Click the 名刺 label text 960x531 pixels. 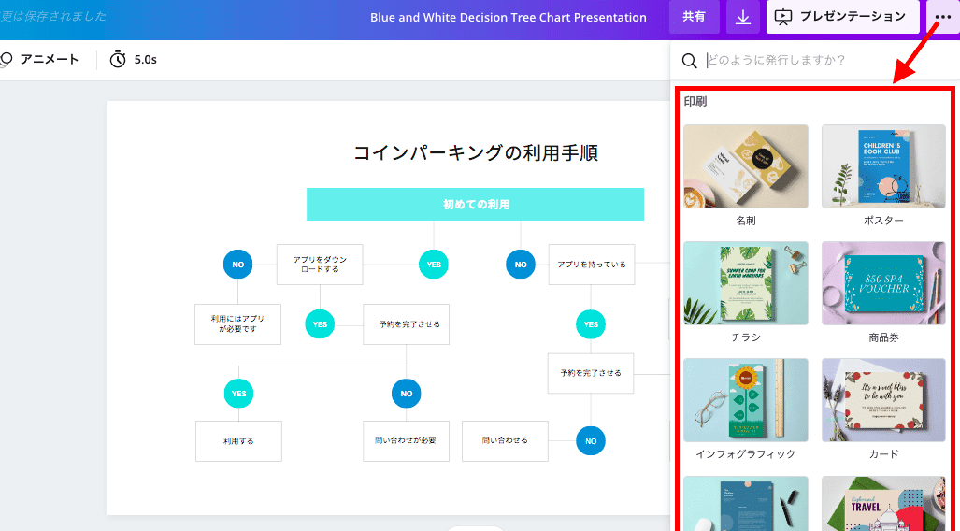pyautogui.click(x=746, y=221)
